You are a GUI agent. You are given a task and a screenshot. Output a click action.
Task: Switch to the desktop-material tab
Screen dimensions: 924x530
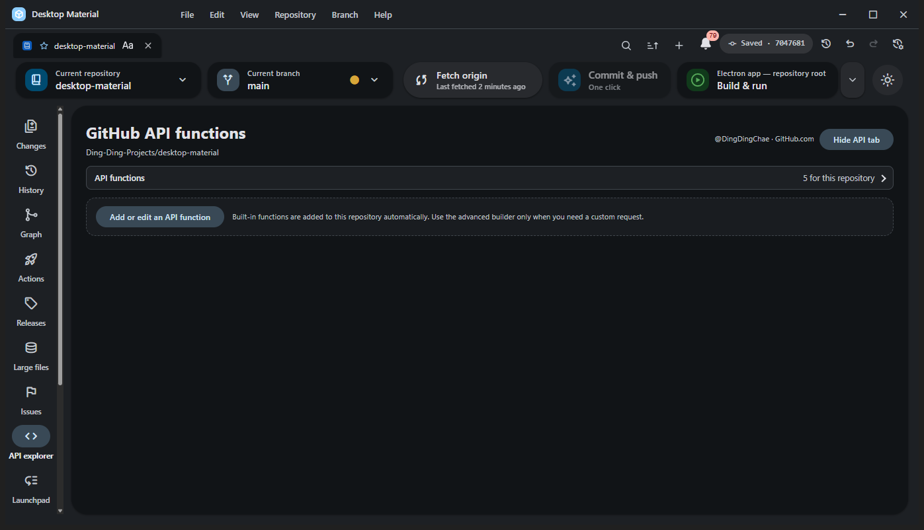coord(87,46)
